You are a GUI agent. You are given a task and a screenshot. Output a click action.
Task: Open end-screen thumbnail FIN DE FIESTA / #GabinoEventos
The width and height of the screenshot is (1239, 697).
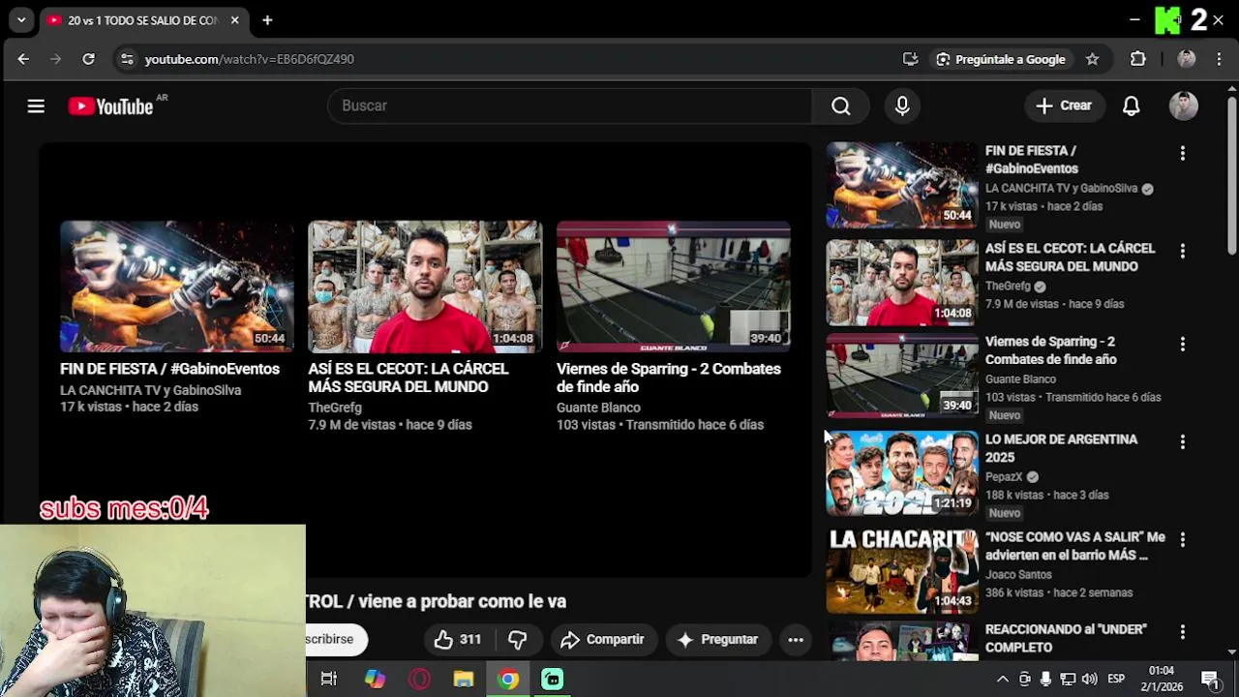177,287
